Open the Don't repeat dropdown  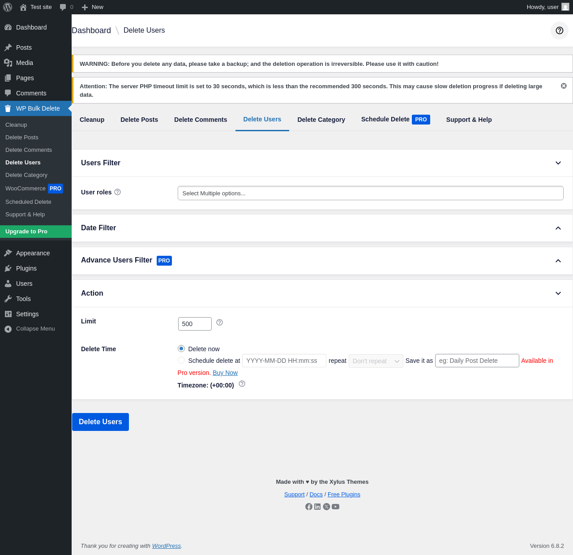pyautogui.click(x=376, y=361)
